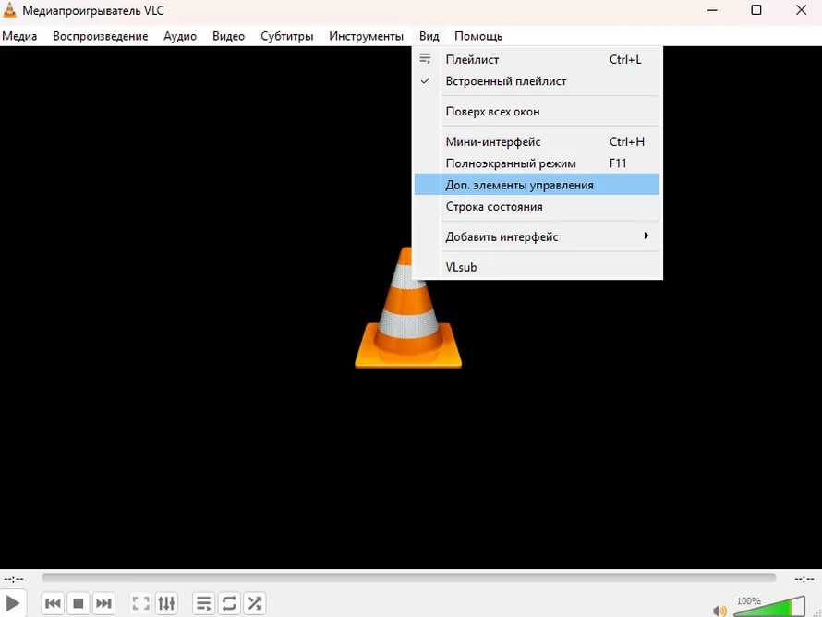The image size is (822, 617).
Task: Toggle Доп. элементы управления
Action: (537, 185)
